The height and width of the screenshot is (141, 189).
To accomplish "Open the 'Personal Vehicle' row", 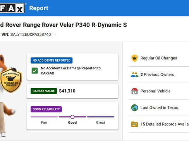I will pos(159,91).
